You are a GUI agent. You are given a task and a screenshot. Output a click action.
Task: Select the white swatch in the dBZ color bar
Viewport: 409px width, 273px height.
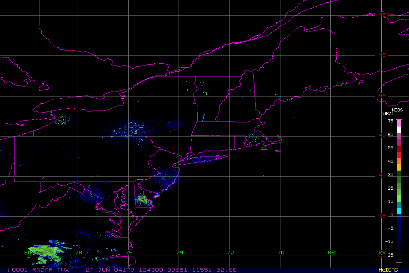[x=399, y=130]
